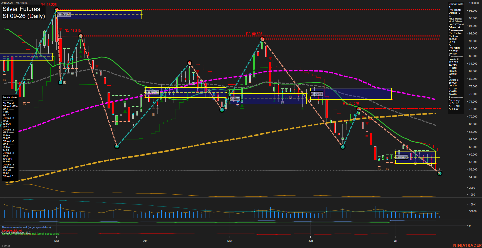
Task: Click the late-April swing low pivot near 72
Action: (x=222, y=110)
